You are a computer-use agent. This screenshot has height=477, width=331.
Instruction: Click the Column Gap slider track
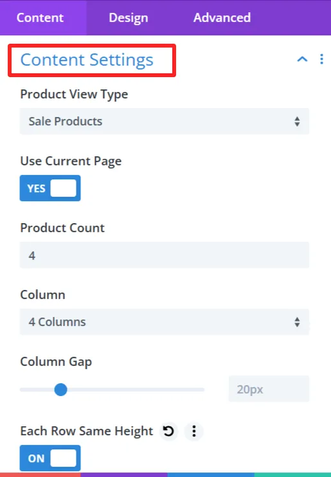(x=112, y=390)
